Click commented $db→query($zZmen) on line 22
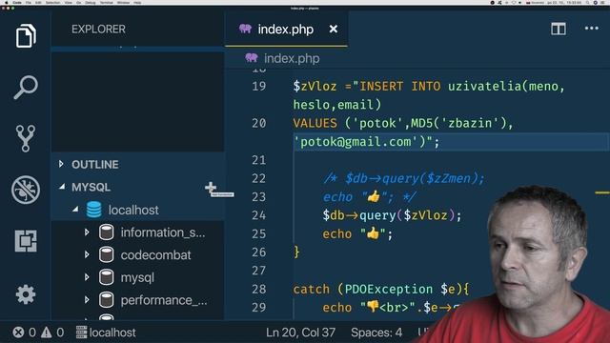The width and height of the screenshot is (610, 343). click(x=415, y=178)
